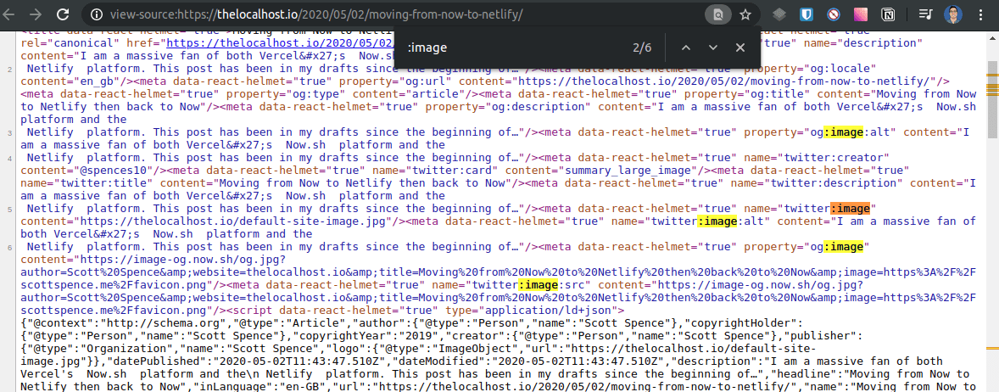Jump to previous find match
The width and height of the screenshot is (999, 392).
pyautogui.click(x=686, y=48)
